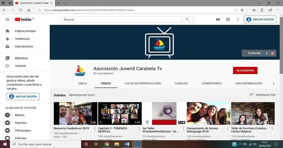Screen dimensions: 283x148
Task: Favorite this page with star icon
Action: tap(242, 10)
